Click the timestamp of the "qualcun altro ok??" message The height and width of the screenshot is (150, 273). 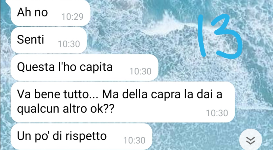point(217,113)
